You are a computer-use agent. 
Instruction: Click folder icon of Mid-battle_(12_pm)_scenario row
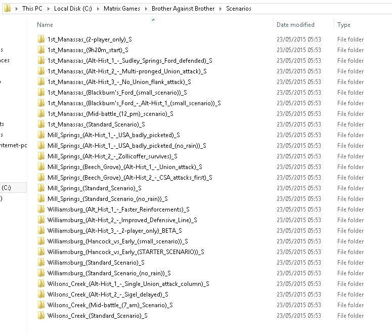[x=41, y=114]
